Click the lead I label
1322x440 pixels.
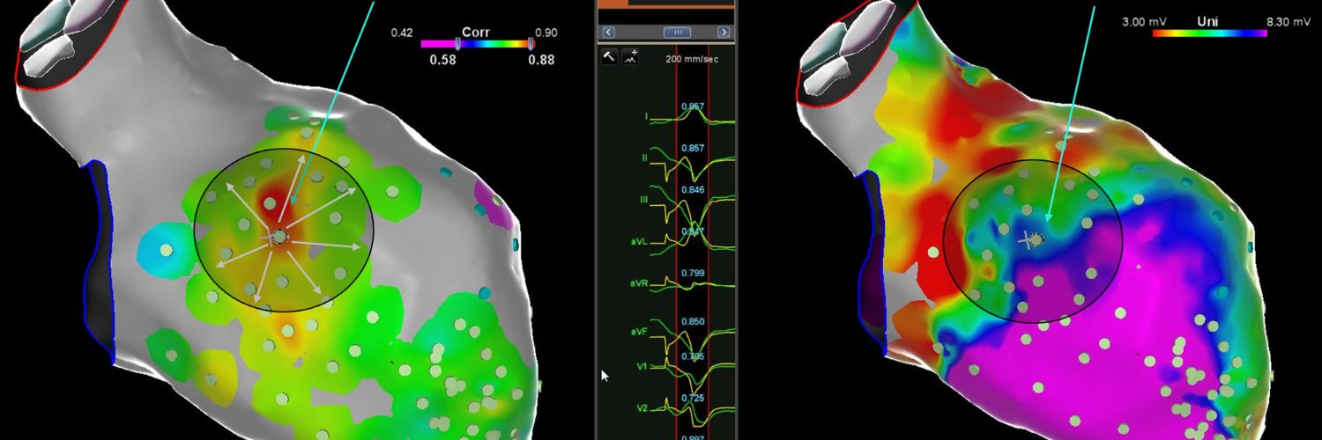coord(645,115)
